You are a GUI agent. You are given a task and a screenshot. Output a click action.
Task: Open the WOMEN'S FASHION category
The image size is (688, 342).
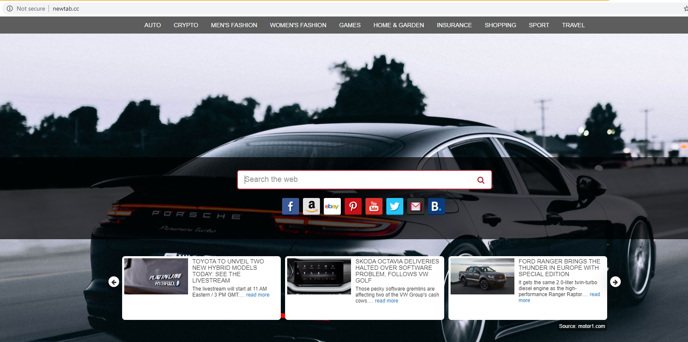298,25
